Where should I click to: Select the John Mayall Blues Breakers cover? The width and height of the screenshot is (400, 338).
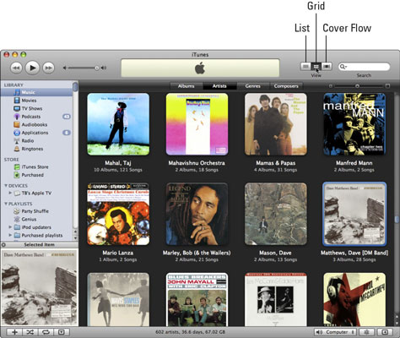click(x=197, y=299)
